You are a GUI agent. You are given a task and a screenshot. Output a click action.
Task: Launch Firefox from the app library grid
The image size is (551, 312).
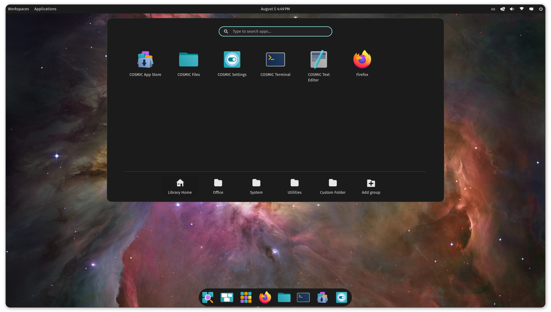pos(362,63)
